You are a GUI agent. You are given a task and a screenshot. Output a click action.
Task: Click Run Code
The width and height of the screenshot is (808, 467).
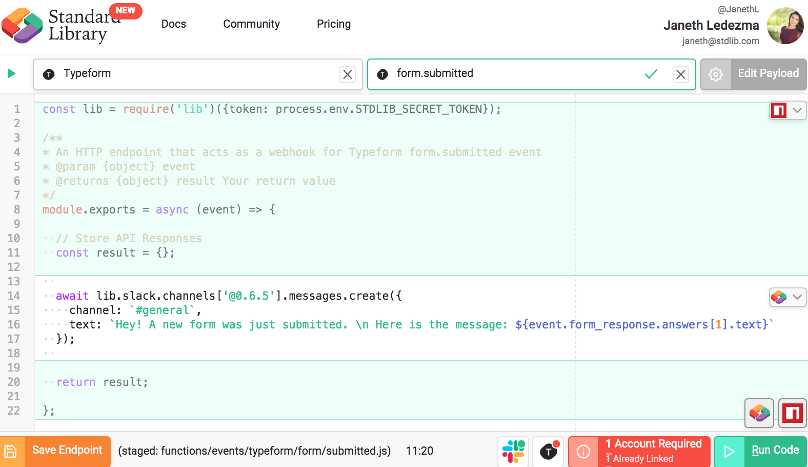pos(775,450)
